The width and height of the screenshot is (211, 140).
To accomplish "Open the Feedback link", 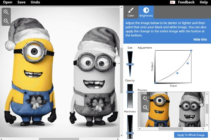I will tap(186, 2).
